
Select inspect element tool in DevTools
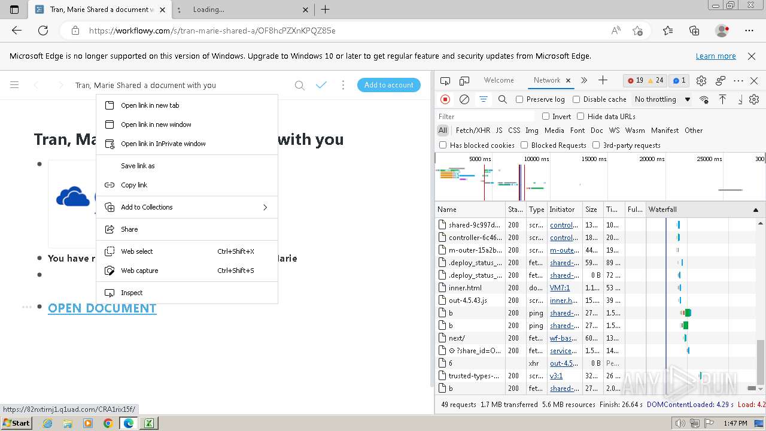[x=445, y=80]
